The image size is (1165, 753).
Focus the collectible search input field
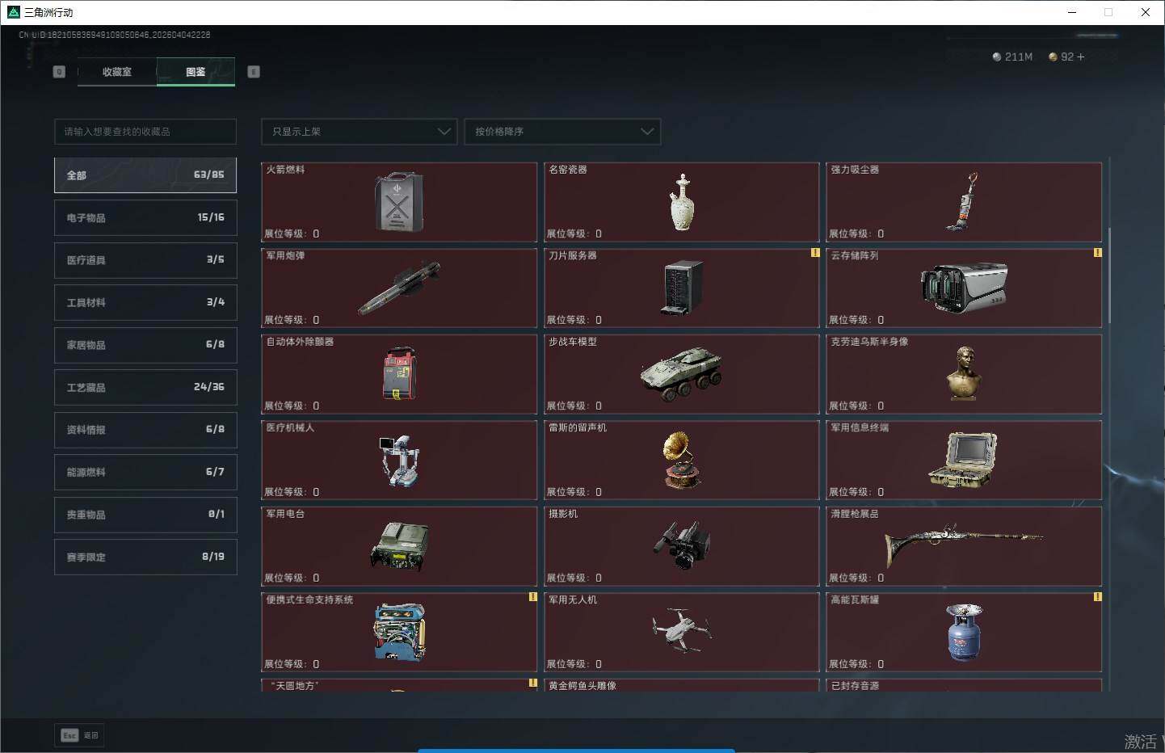coord(145,132)
